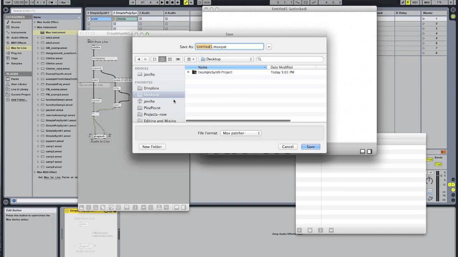This screenshot has width=458, height=257.
Task: Select PlayPause in Favorites sidebar
Action: (x=152, y=108)
